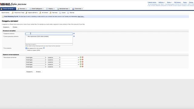Click the top Отмена button
Viewport: 194px width, 109px height.
click(15, 27)
